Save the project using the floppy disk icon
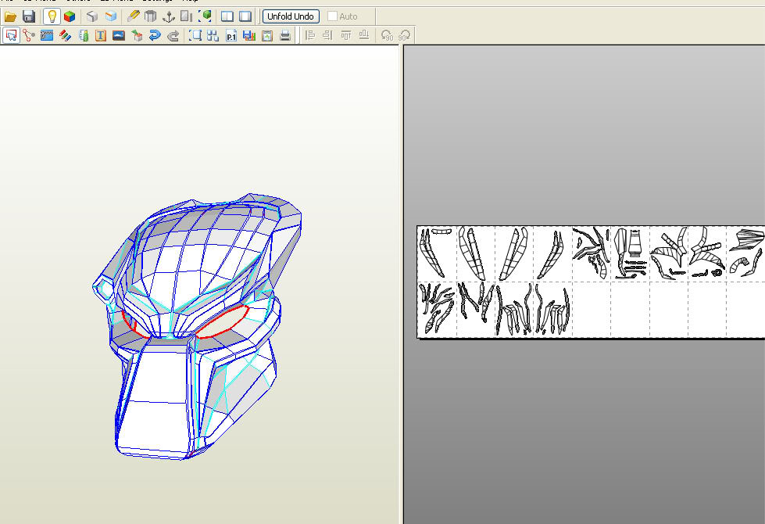Image resolution: width=765 pixels, height=524 pixels. click(29, 16)
